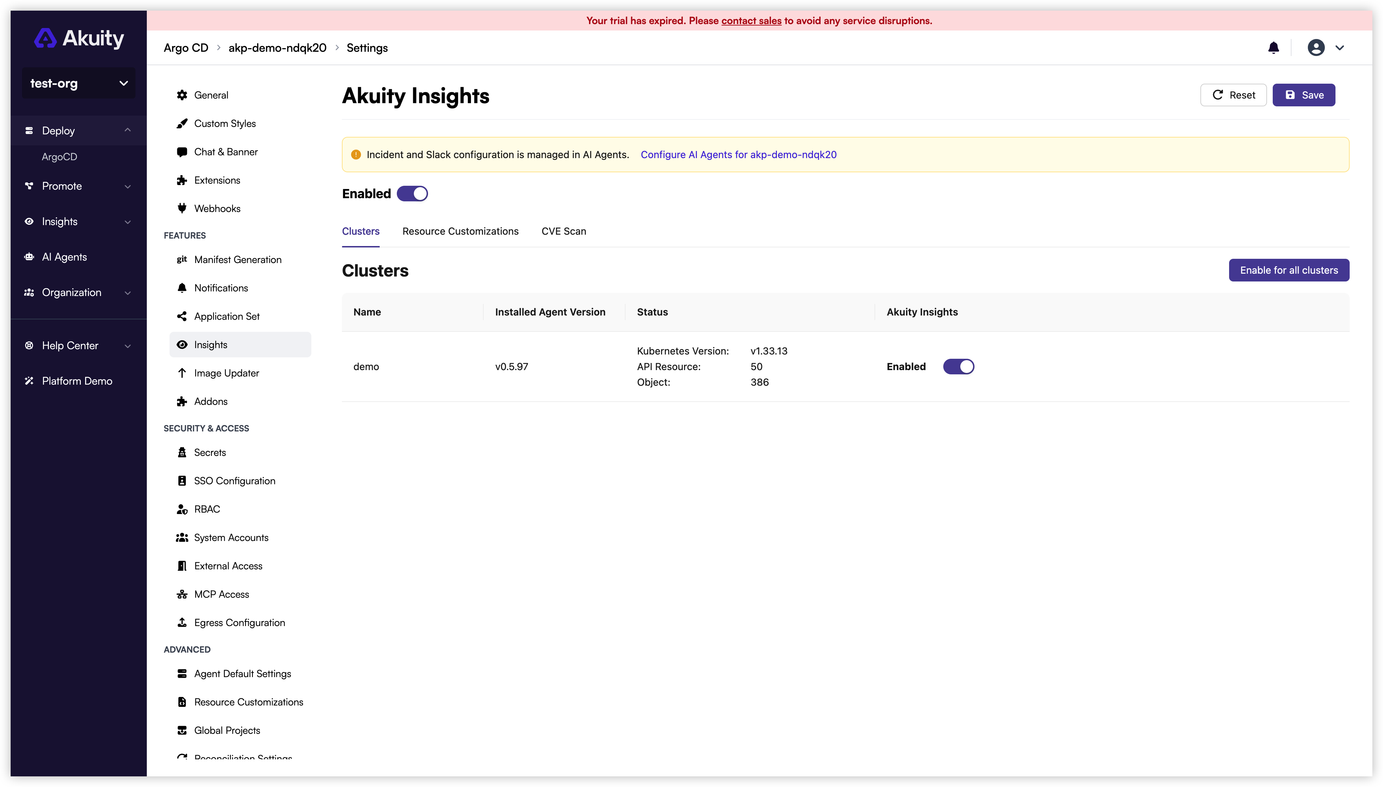Click the Agent Default Settings server icon

[182, 674]
